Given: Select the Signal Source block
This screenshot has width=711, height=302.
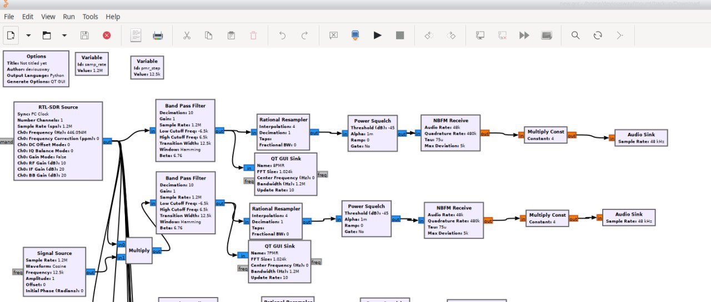Looking at the screenshot, I should (x=54, y=272).
